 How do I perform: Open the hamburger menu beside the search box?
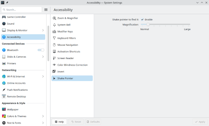pos(46,10)
